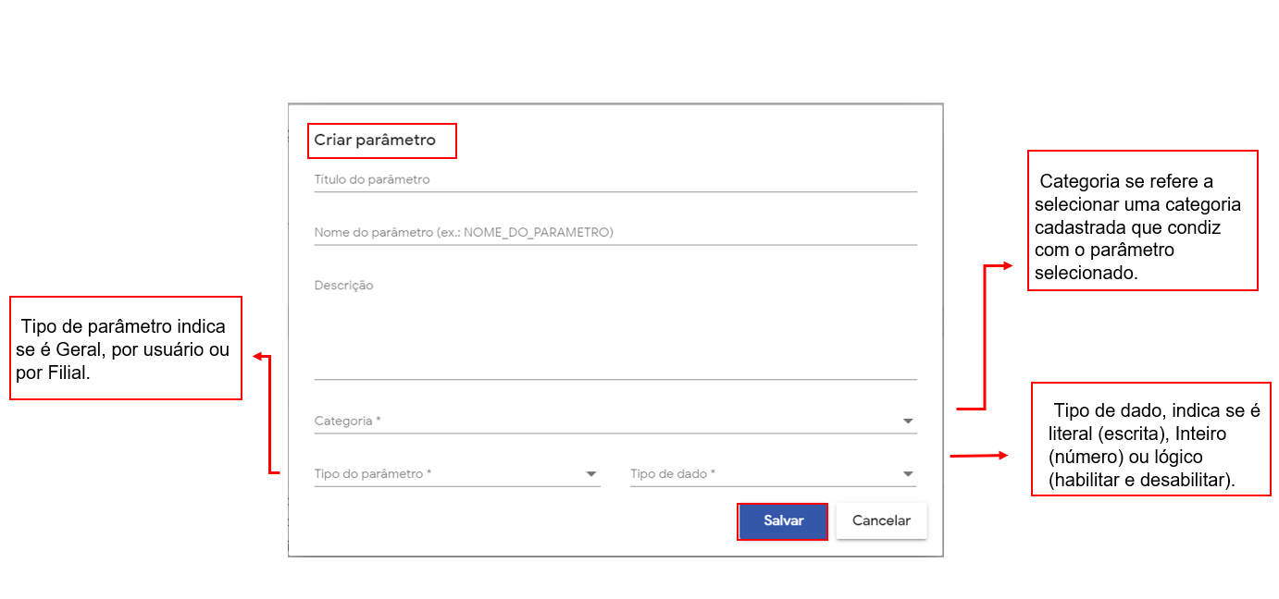1279x599 pixels.
Task: Click the Cancelar button
Action: pyautogui.click(x=881, y=521)
